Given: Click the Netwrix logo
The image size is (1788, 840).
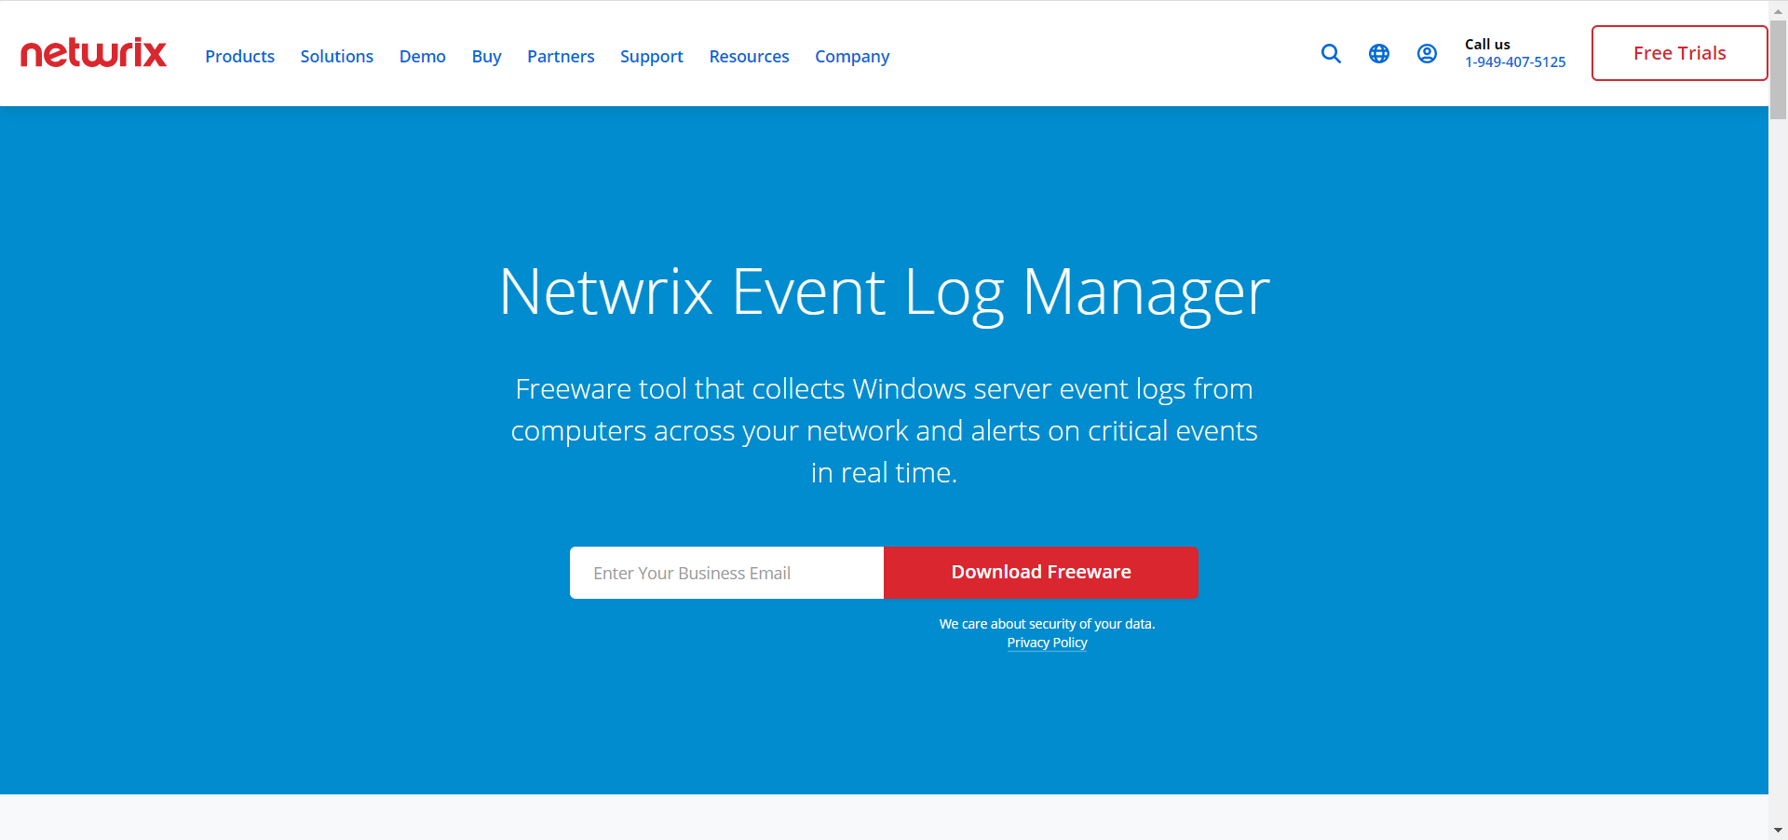Looking at the screenshot, I should [93, 53].
